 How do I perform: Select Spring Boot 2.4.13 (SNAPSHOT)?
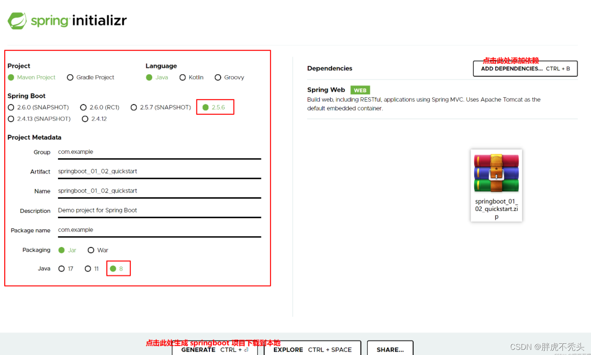[x=39, y=119]
